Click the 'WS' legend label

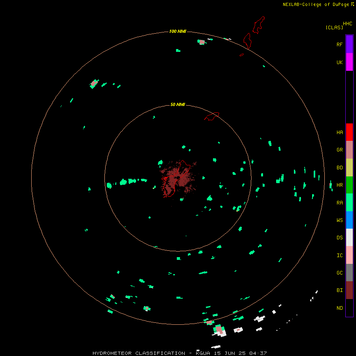(x=339, y=220)
